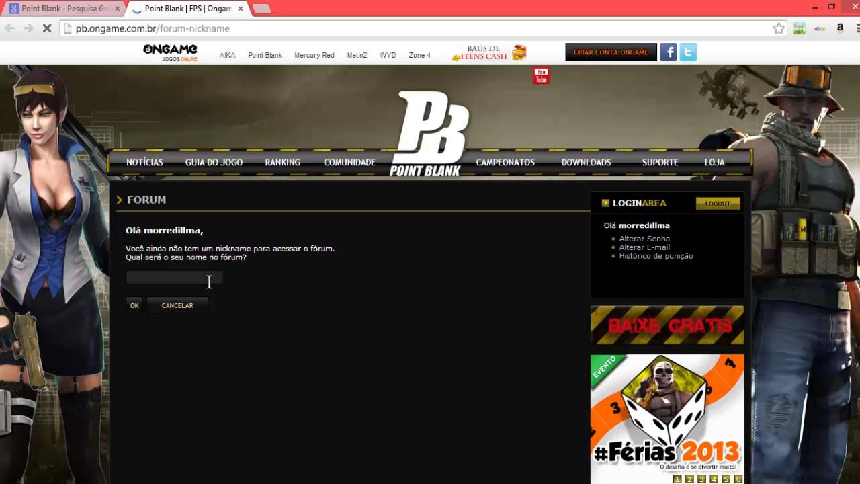Click the OK button under the nickname field

134,305
